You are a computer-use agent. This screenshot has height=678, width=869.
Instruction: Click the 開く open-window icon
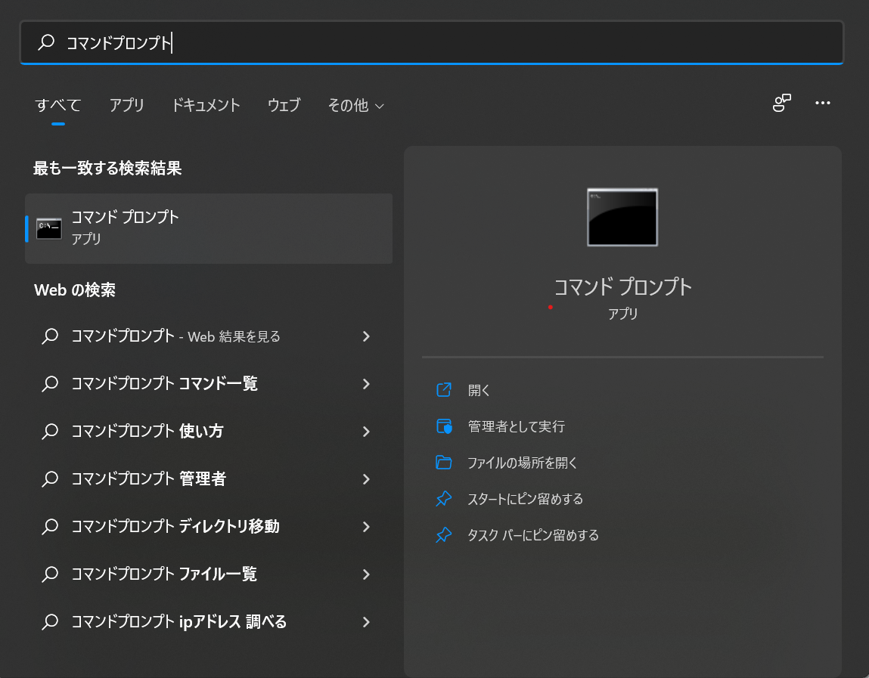coord(444,390)
